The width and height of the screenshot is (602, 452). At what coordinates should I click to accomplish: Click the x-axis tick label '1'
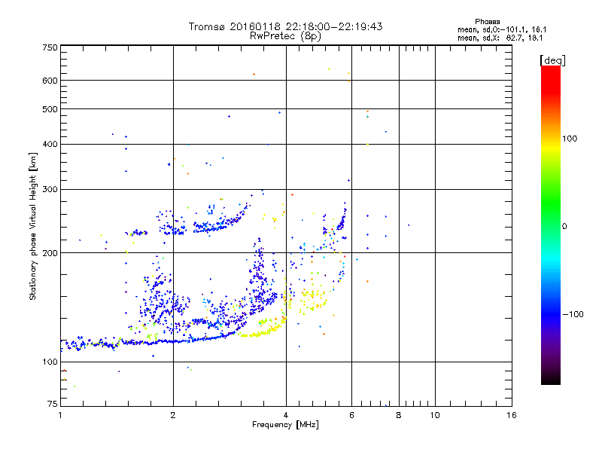(60, 415)
